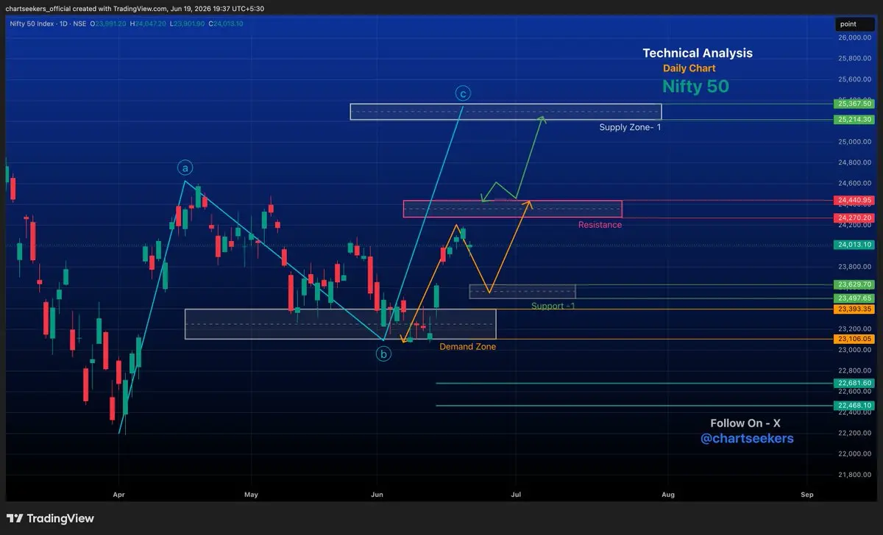883x535 pixels.
Task: Select the 23,106.05 orange price tag
Action: coord(854,339)
